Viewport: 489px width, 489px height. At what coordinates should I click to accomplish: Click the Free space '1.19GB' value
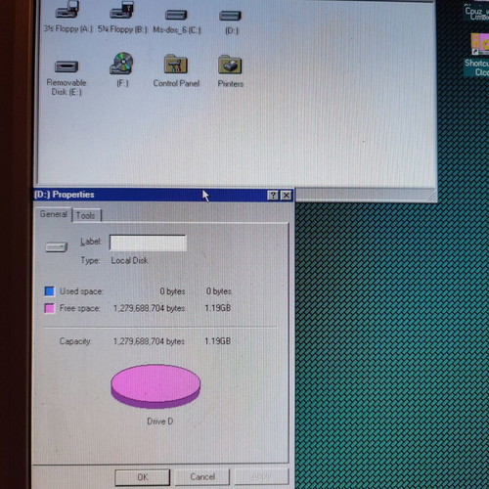point(218,308)
